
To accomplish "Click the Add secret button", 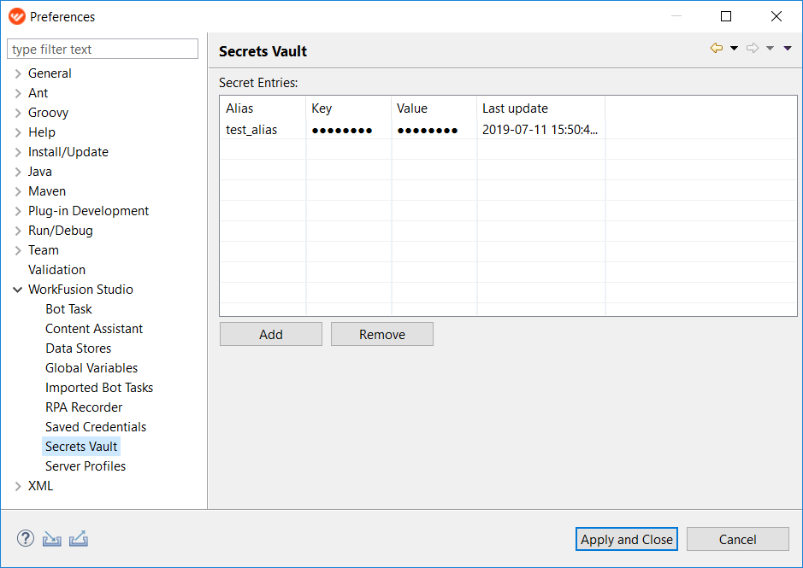I will click(271, 334).
